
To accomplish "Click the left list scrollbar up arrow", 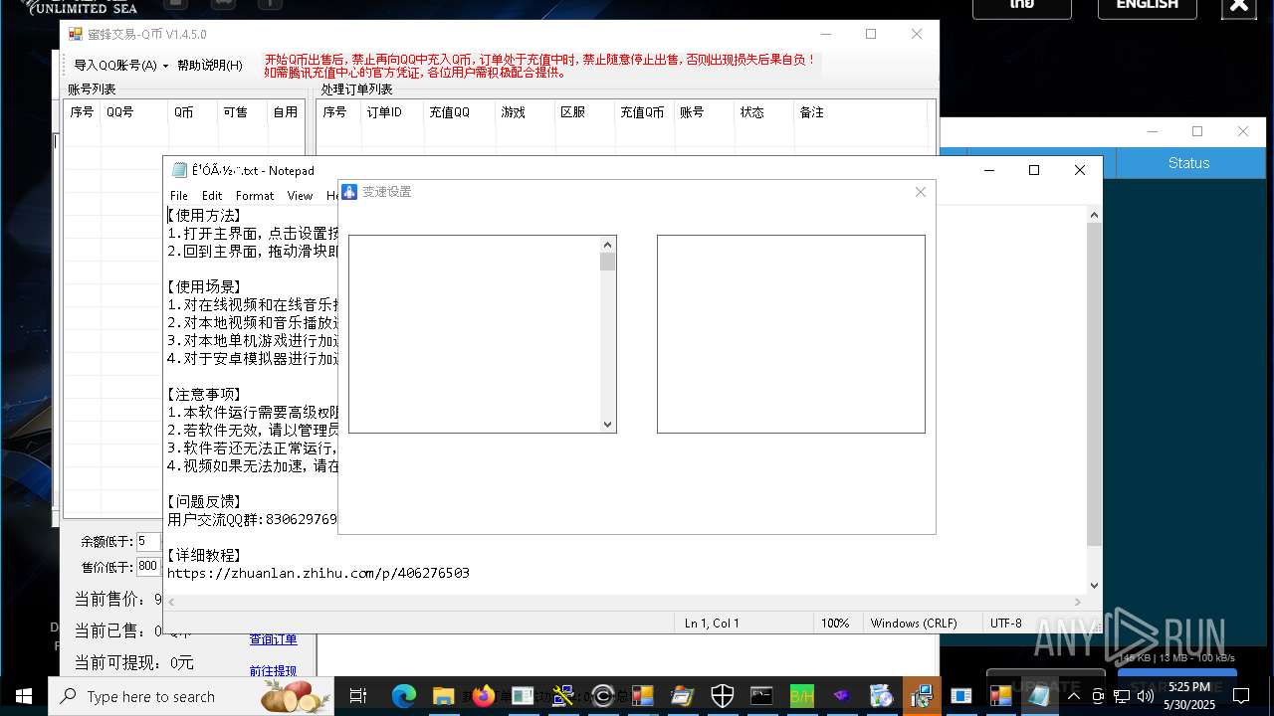I will [x=607, y=245].
